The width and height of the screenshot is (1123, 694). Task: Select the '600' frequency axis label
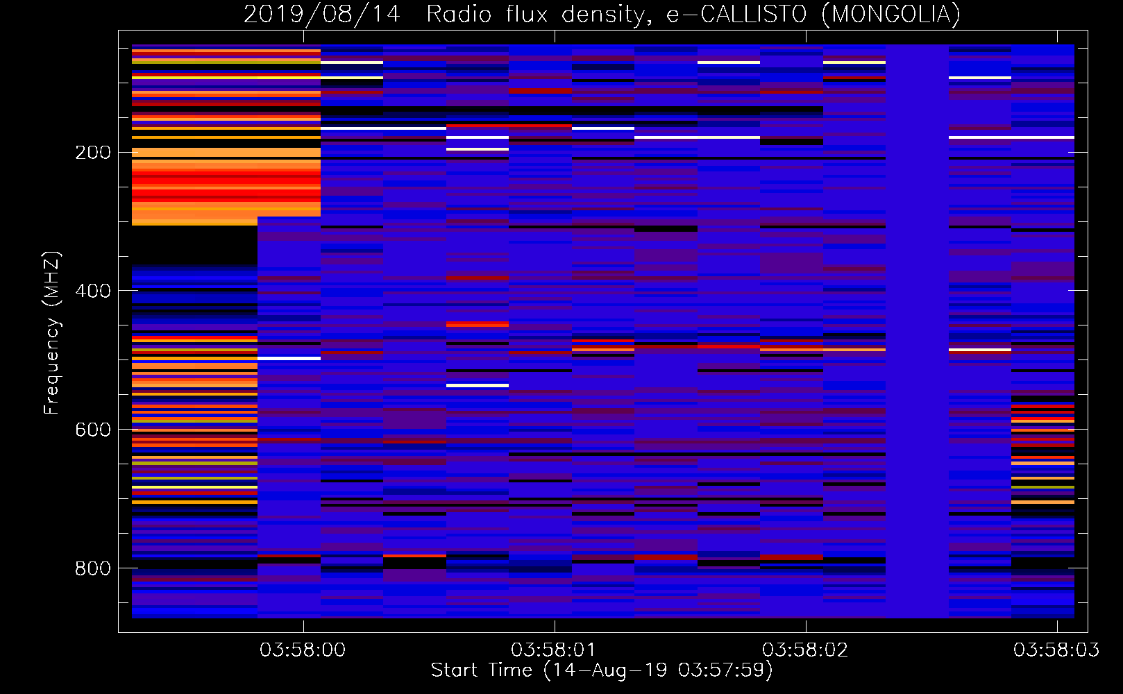(x=93, y=430)
